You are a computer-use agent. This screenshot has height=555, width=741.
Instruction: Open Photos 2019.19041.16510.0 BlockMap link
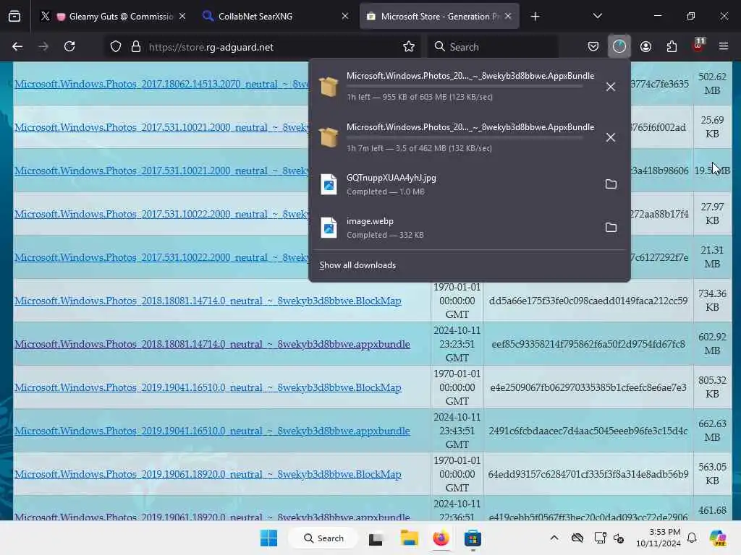[x=208, y=388]
